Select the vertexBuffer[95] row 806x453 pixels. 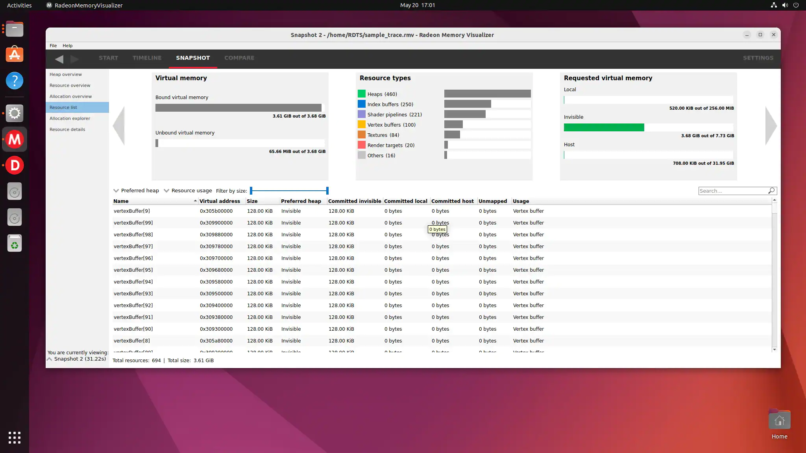133,270
